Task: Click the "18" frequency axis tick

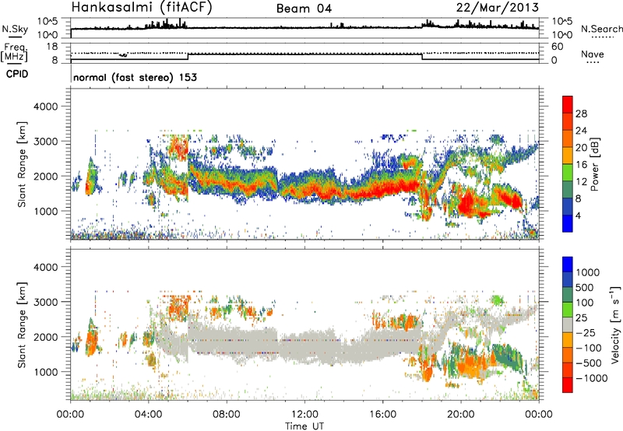Action: point(52,47)
